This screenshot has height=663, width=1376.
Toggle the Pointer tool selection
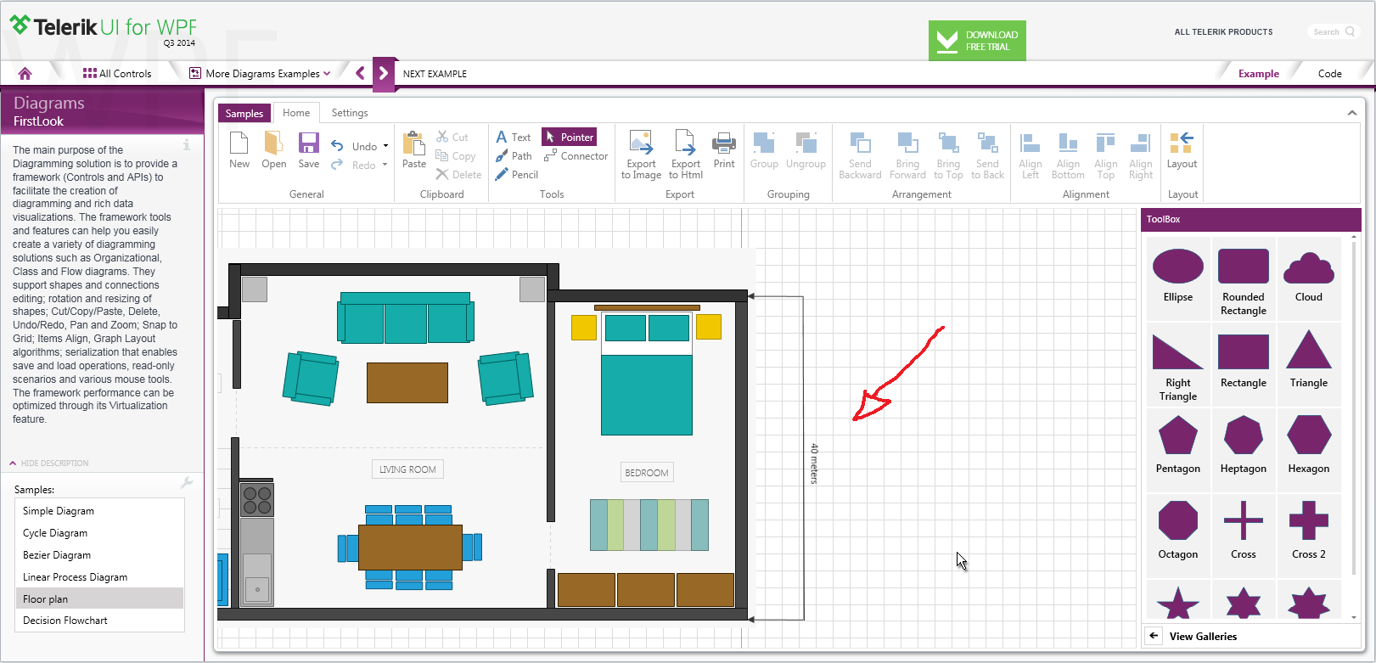(569, 137)
